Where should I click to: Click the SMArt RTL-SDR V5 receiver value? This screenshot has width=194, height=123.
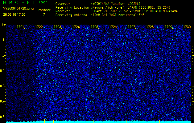[134, 11]
